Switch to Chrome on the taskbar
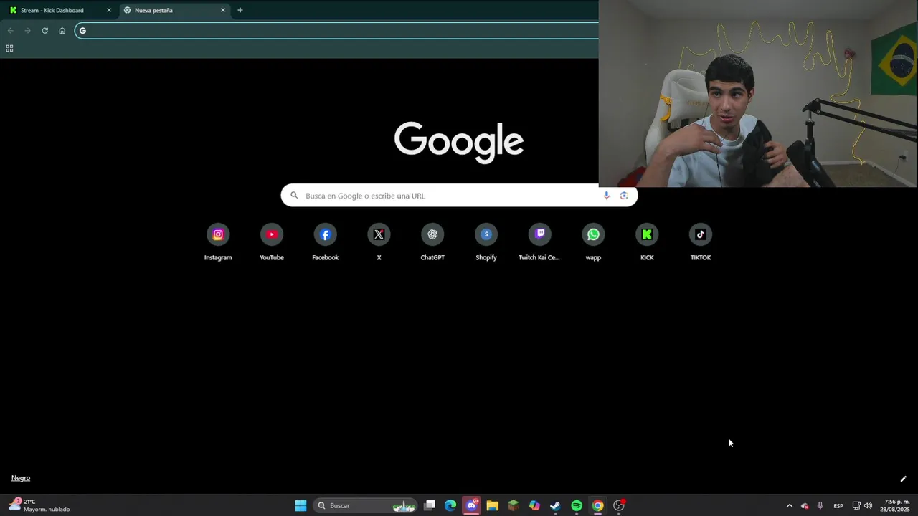This screenshot has height=516, width=918. click(x=597, y=506)
